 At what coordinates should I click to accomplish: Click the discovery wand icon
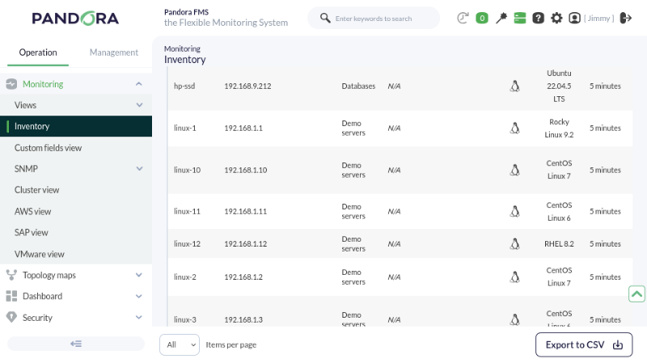coord(501,18)
